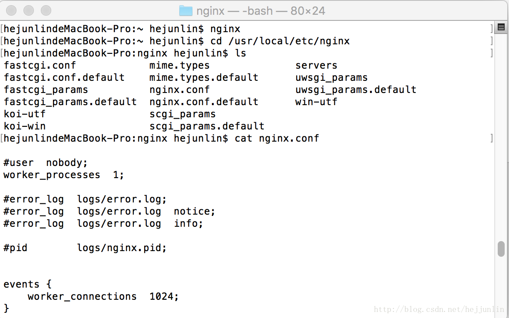Click the 'nginx.conf' filename in ls output
The height and width of the screenshot is (318, 509).
point(179,89)
